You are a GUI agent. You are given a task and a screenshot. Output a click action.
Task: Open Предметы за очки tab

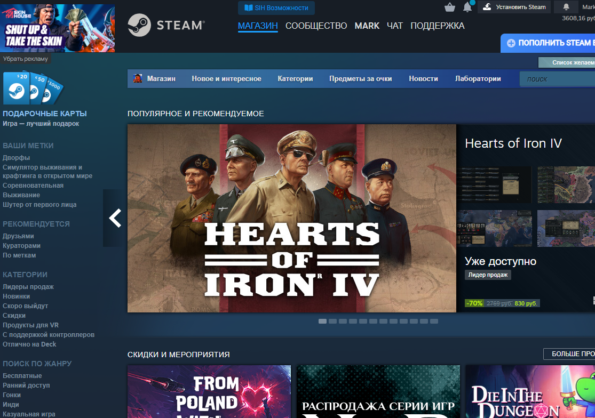[x=361, y=79]
